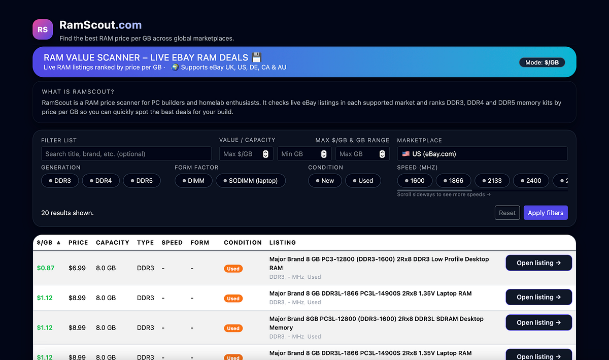Open listing for the $6.99 Low Profile Desktop RAM

pos(538,263)
